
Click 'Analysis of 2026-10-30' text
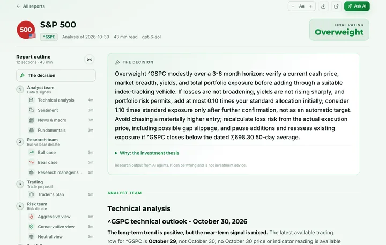(x=85, y=37)
